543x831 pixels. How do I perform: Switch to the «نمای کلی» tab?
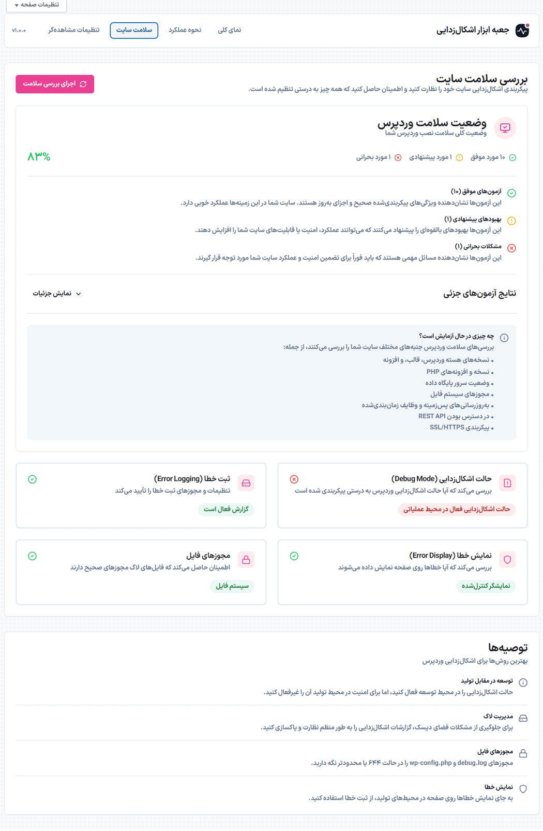click(x=229, y=30)
